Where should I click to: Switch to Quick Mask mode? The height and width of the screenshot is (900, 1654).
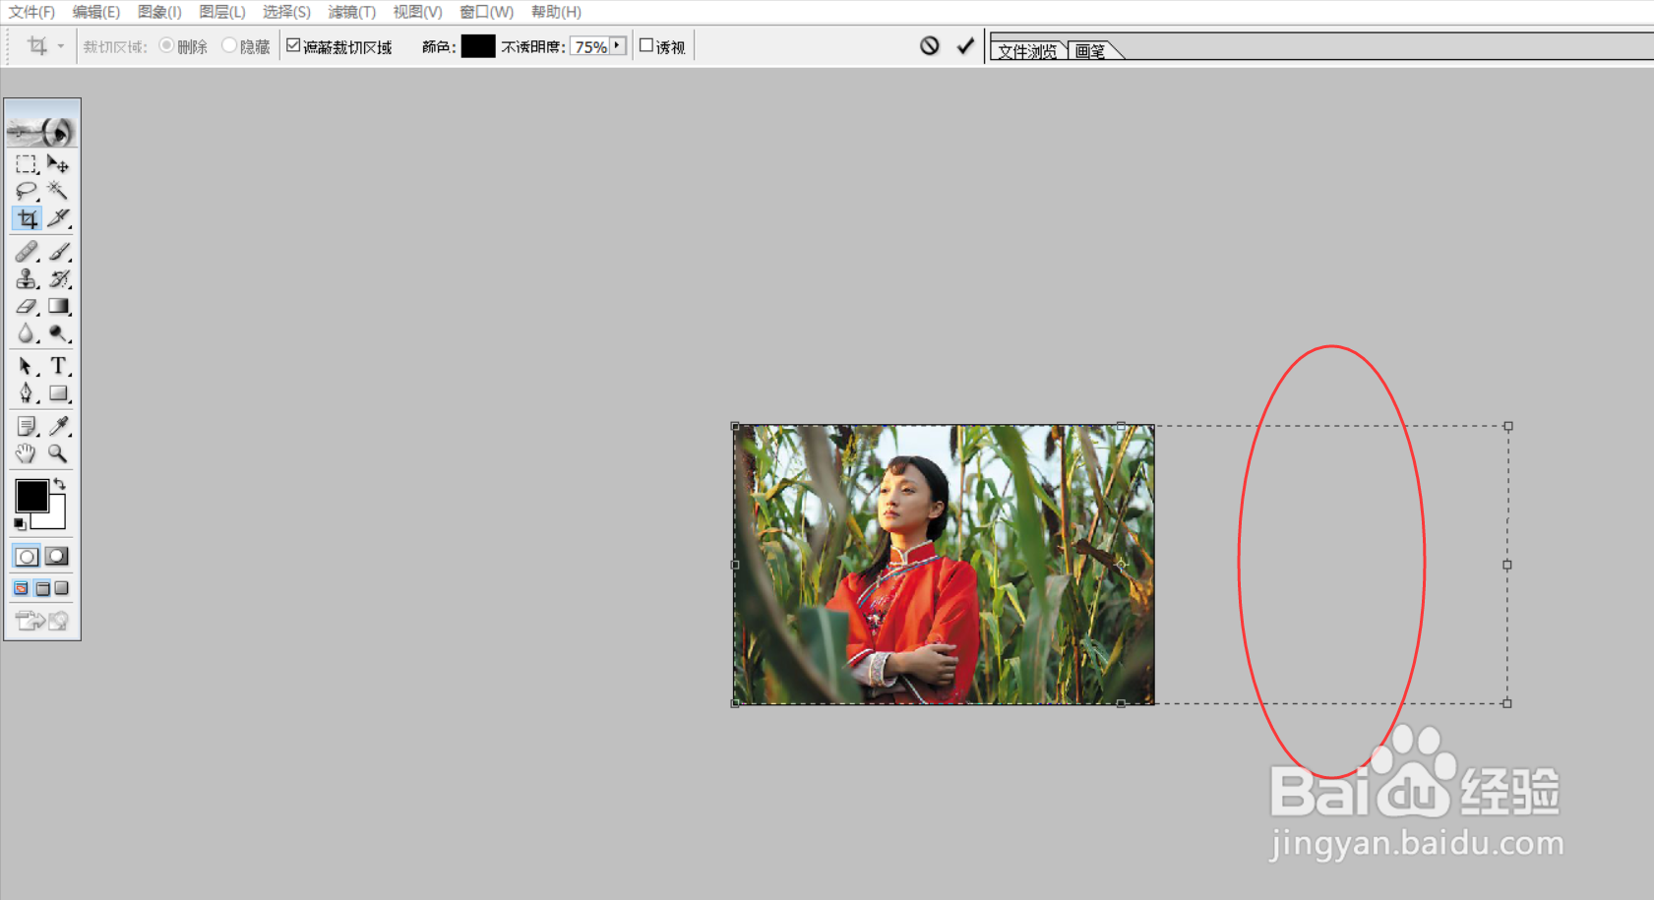(57, 557)
